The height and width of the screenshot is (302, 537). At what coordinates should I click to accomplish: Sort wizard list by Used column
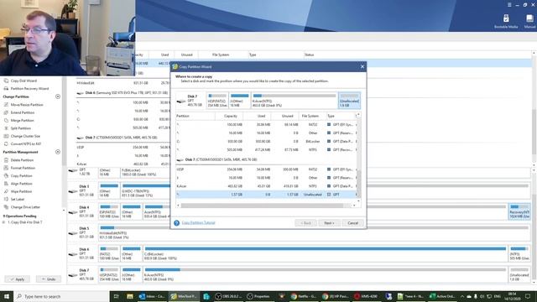pyautogui.click(x=261, y=117)
